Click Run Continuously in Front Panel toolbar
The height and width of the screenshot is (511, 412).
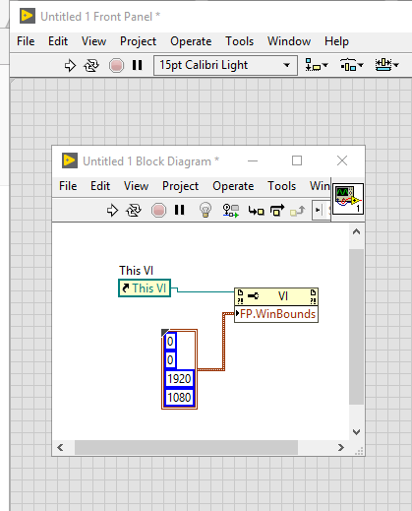coord(91,65)
